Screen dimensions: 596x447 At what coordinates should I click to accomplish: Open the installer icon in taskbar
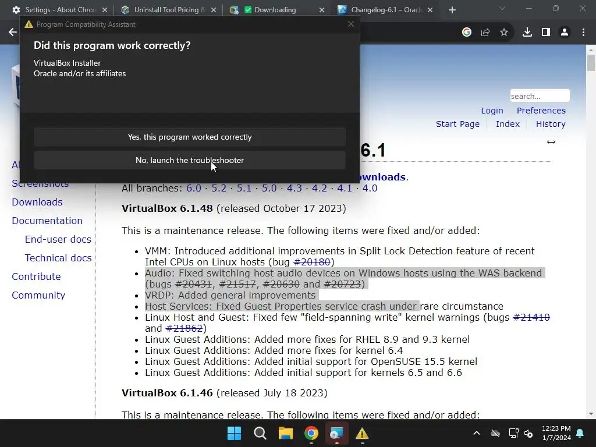pyautogui.click(x=336, y=433)
